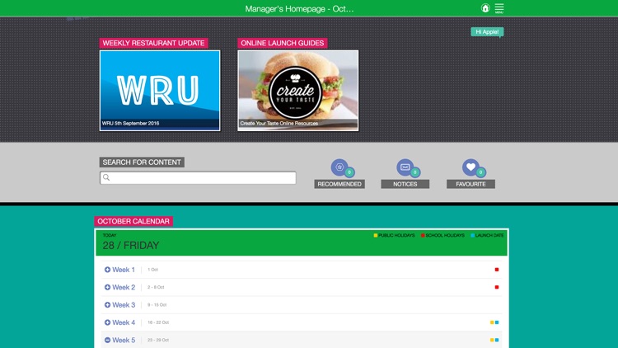Screen dimensions: 618x348
Task: Open the WRU 5th September 2016 thumbnail
Action: tap(160, 91)
